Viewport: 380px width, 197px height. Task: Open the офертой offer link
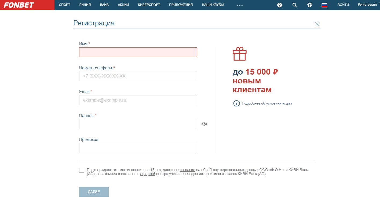[x=148, y=174]
